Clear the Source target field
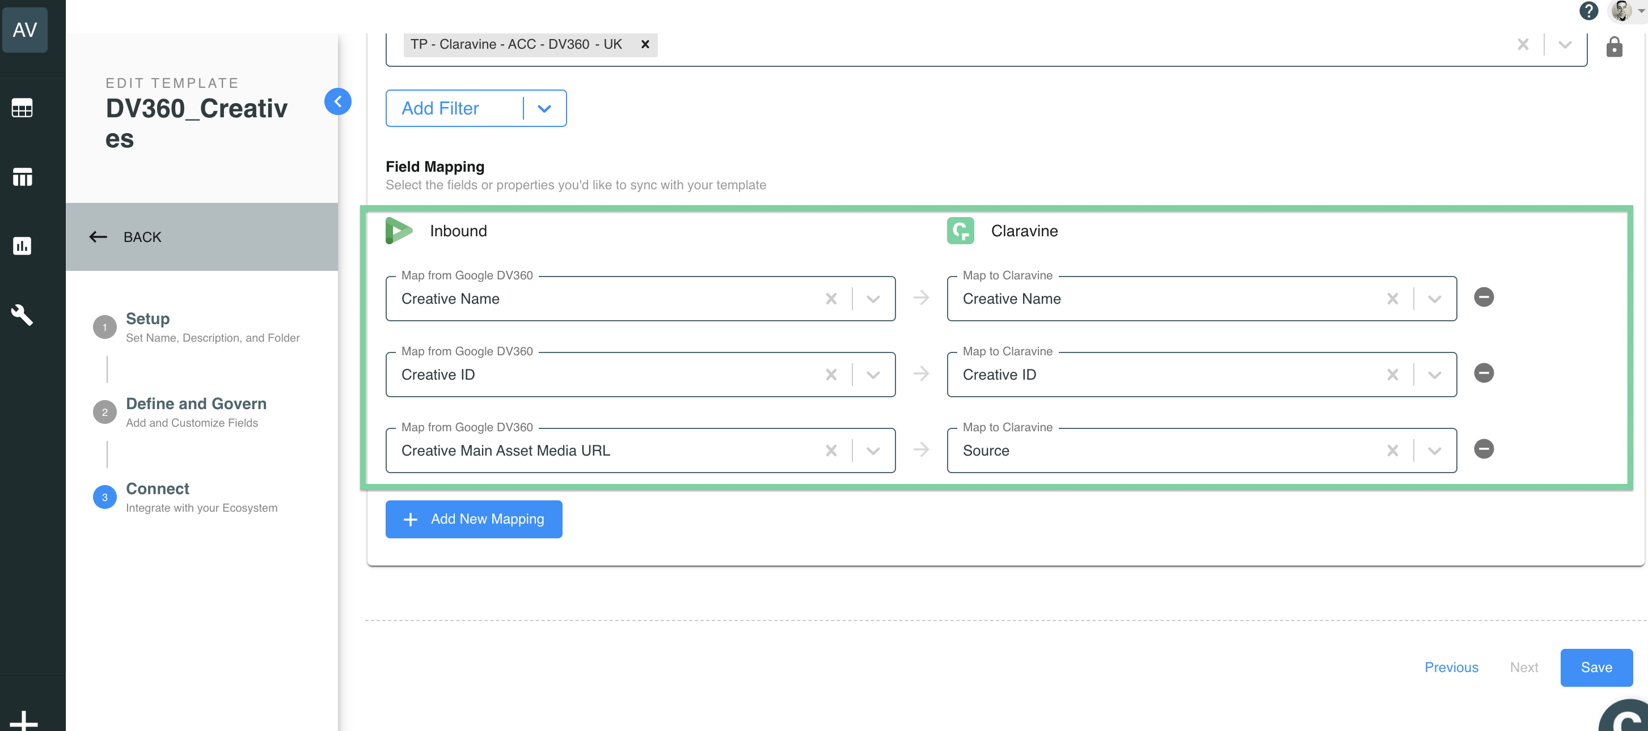1648x731 pixels. 1393,450
